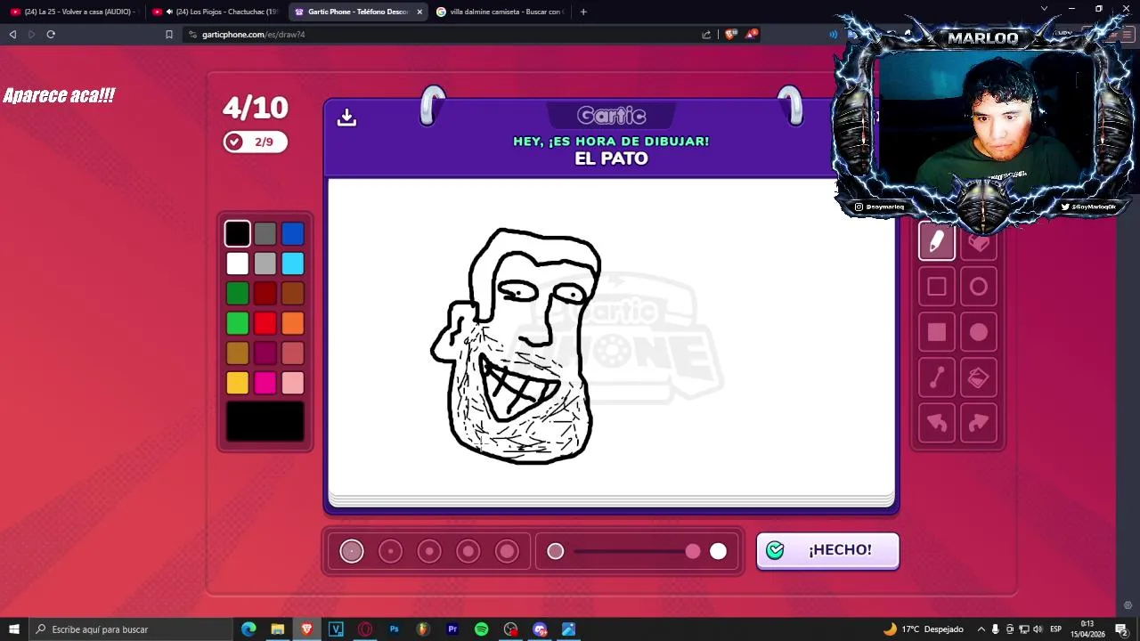
Task: Close the Gartic Phone tab
Action: tap(419, 12)
